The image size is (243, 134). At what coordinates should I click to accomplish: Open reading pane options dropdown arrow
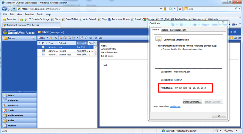[x=78, y=38]
